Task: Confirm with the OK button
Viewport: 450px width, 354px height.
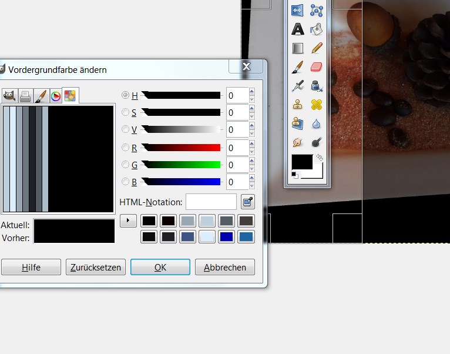Action: (160, 267)
